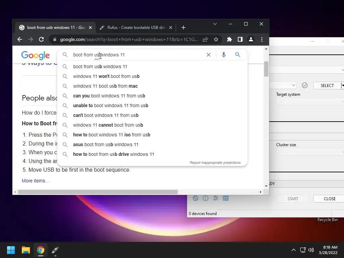Click Report inappropriate predictions
344x258 pixels.
[215, 163]
